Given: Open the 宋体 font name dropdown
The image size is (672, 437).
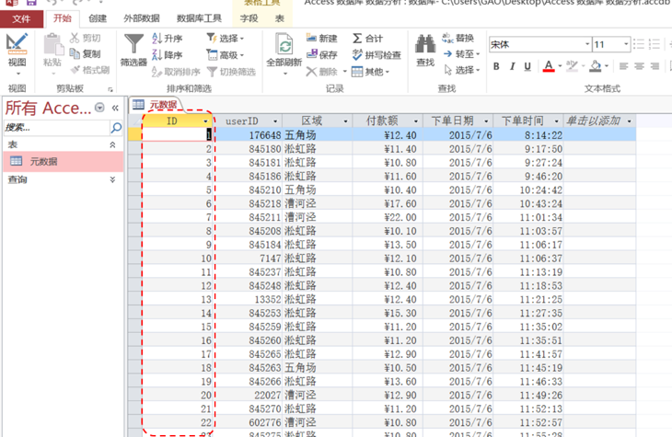Looking at the screenshot, I should click(x=587, y=44).
